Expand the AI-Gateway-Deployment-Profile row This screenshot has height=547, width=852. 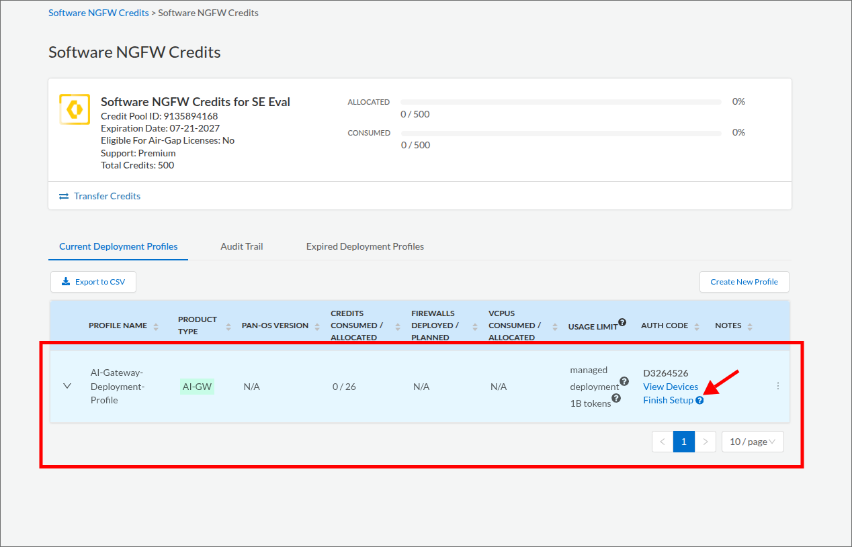[x=67, y=386]
